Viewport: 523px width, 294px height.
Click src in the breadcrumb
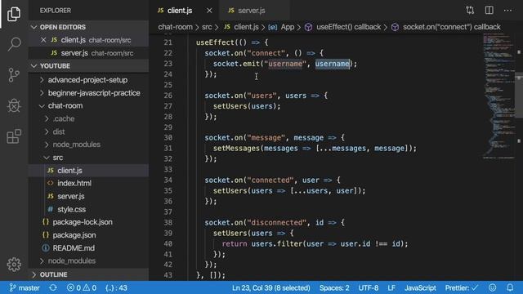[x=207, y=27]
